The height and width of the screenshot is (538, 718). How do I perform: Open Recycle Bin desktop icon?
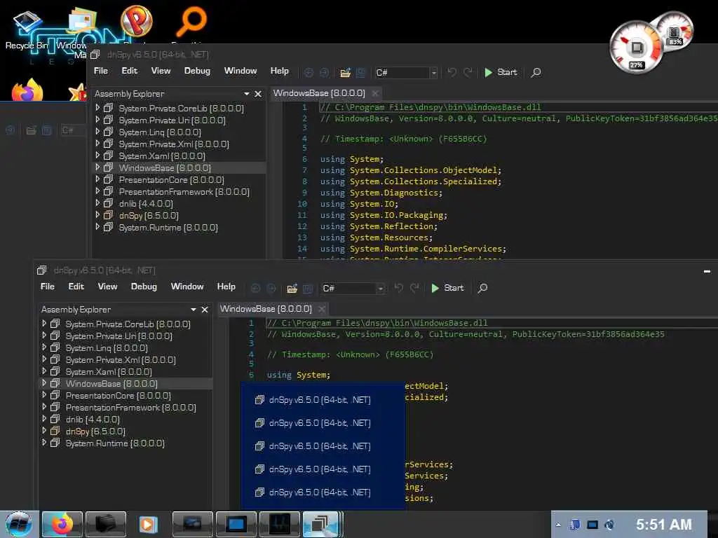26,28
